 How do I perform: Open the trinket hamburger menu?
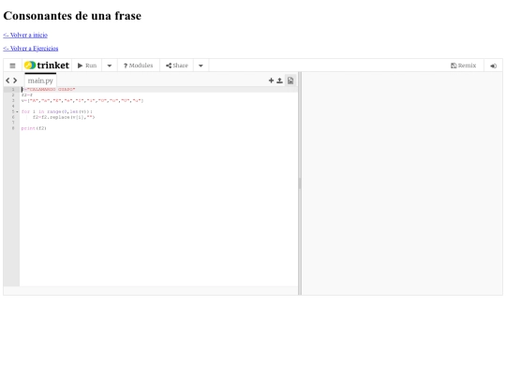click(12, 66)
